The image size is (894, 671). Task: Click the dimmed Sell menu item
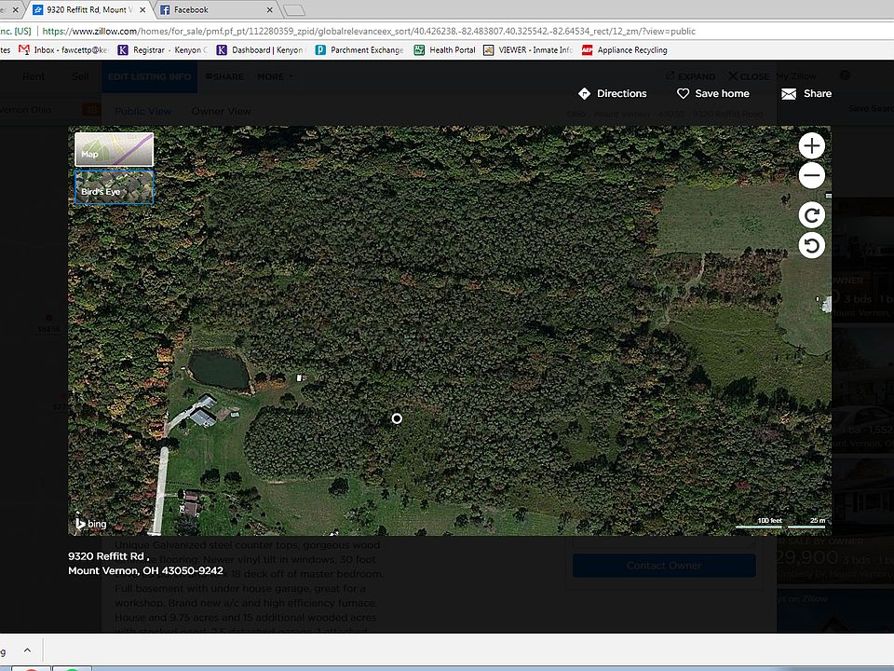pyautogui.click(x=80, y=76)
